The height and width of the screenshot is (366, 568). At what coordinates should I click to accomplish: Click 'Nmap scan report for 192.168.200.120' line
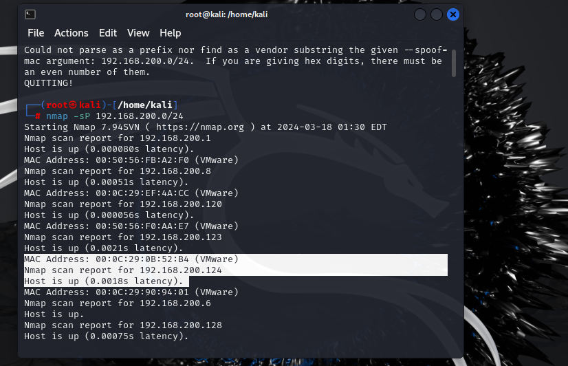tap(123, 204)
